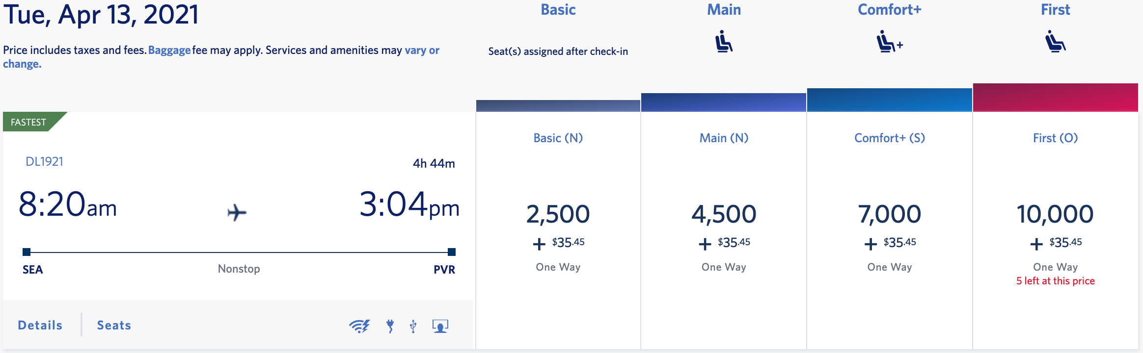The width and height of the screenshot is (1143, 353).
Task: Open the flight Details tab
Action: (x=40, y=326)
